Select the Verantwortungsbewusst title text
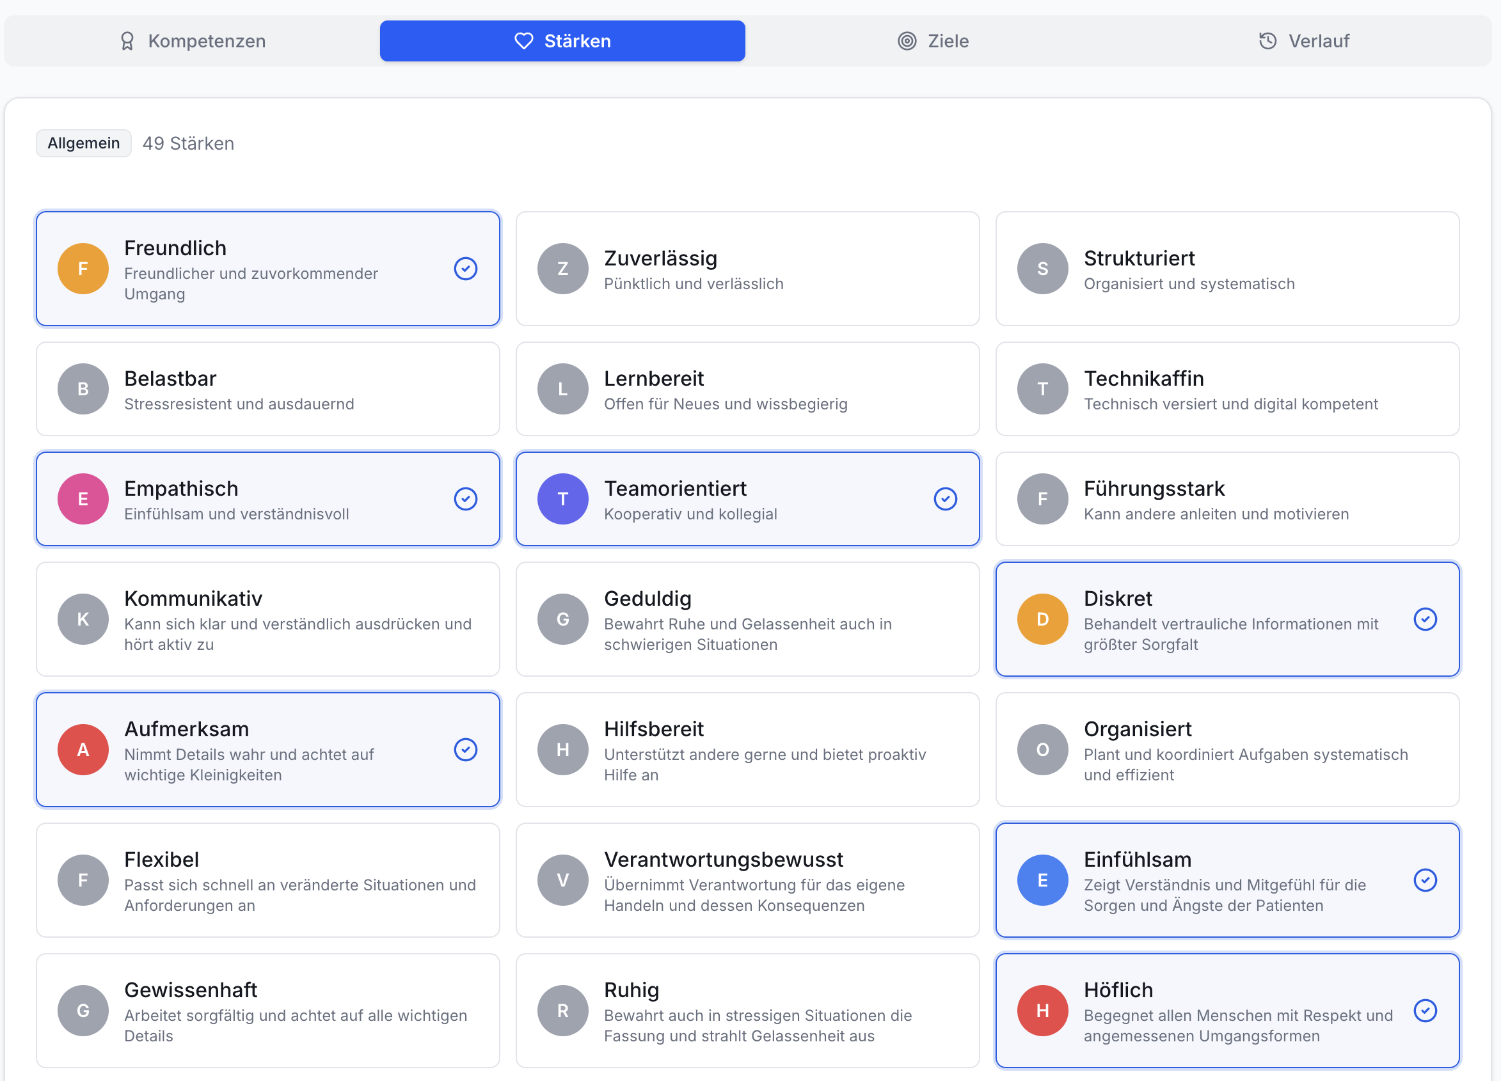Image resolution: width=1501 pixels, height=1081 pixels. pos(724,860)
